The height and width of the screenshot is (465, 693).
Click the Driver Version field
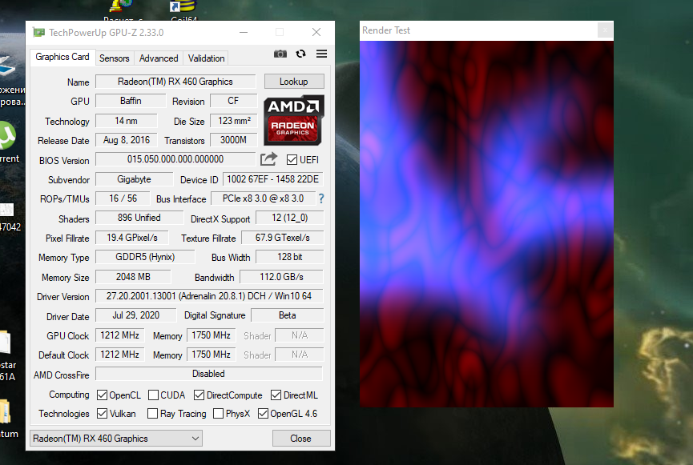pos(209,296)
